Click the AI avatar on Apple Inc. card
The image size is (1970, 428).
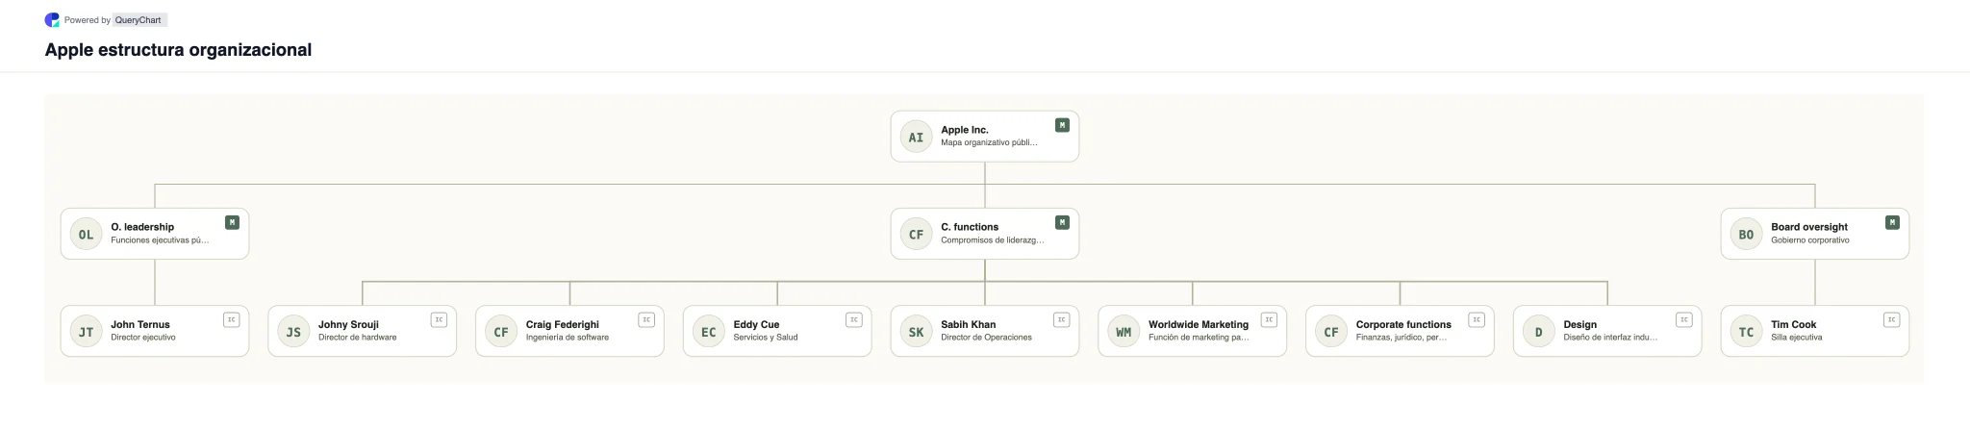pos(916,137)
